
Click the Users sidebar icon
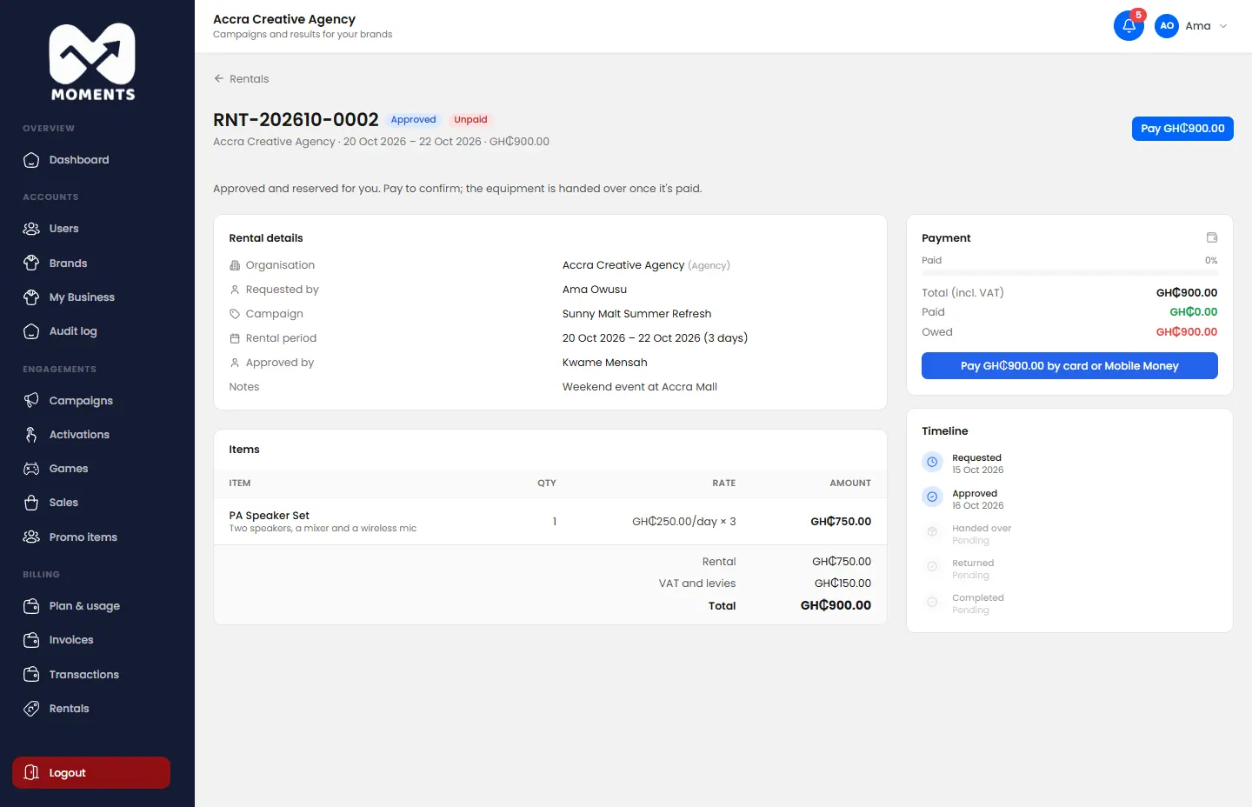pyautogui.click(x=31, y=229)
